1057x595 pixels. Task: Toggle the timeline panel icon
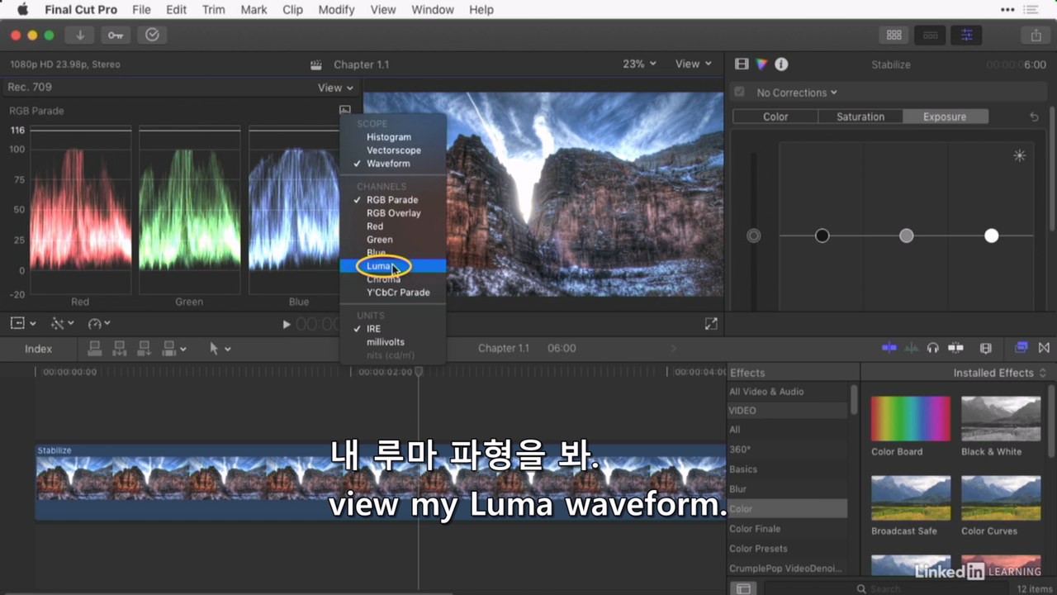coord(930,35)
